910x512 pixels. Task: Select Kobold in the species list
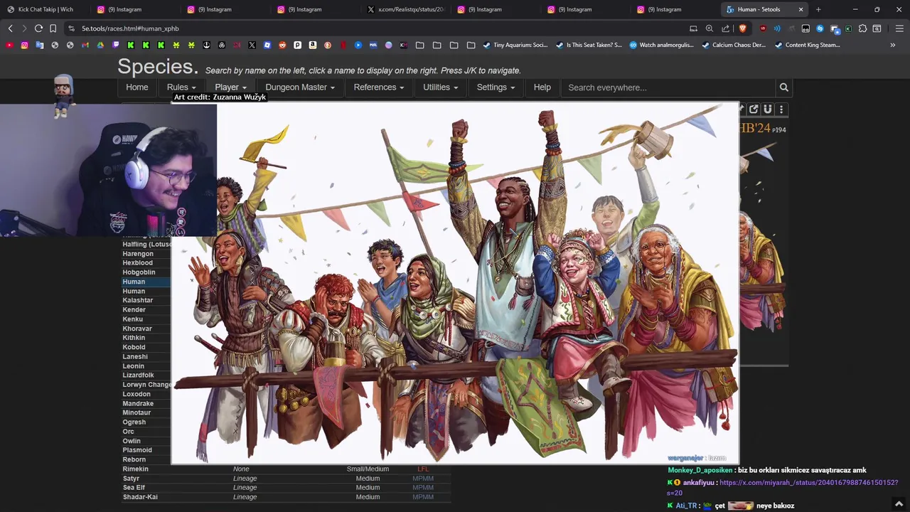click(134, 347)
